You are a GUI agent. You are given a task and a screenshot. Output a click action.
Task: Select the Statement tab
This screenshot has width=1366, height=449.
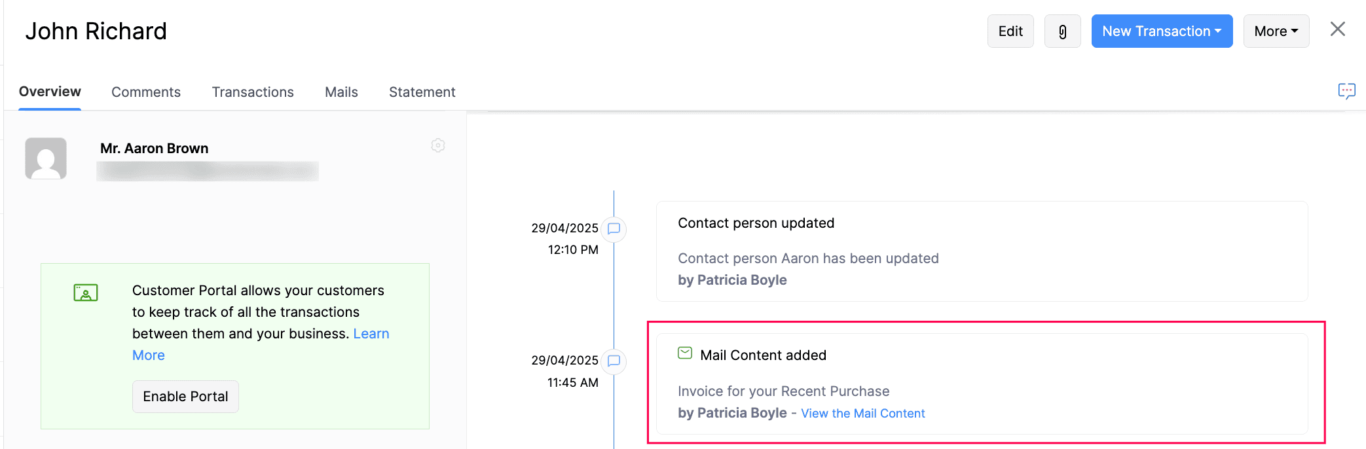tap(422, 92)
